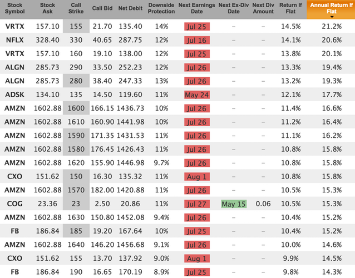Select the 134.10 stock ask value
The width and height of the screenshot is (355, 278).
pyautogui.click(x=47, y=95)
